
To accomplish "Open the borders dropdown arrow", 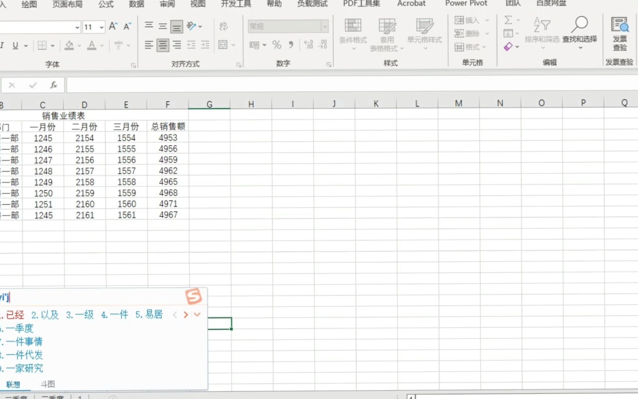I will [x=52, y=46].
